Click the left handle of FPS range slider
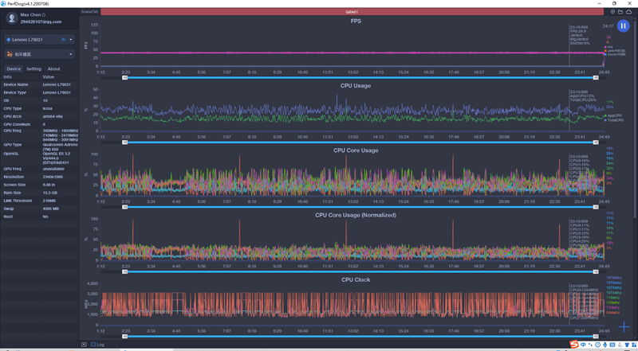 [125, 77]
